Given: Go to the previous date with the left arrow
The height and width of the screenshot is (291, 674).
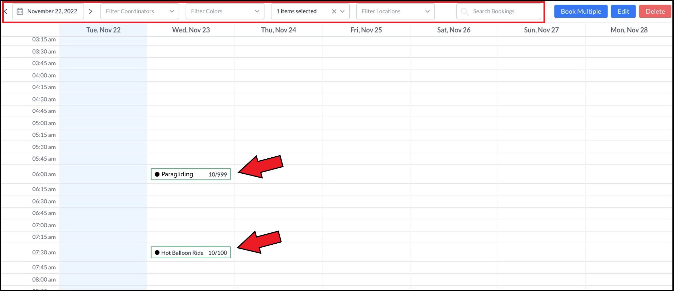Looking at the screenshot, I should tap(5, 11).
